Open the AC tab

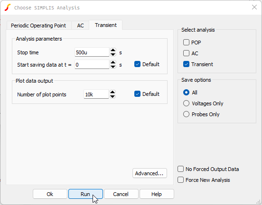[80, 26]
